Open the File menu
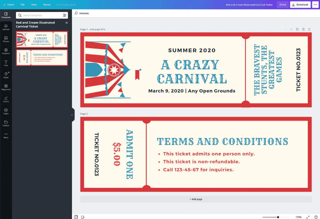Image resolution: width=320 pixels, height=219 pixels. click(x=22, y=5)
